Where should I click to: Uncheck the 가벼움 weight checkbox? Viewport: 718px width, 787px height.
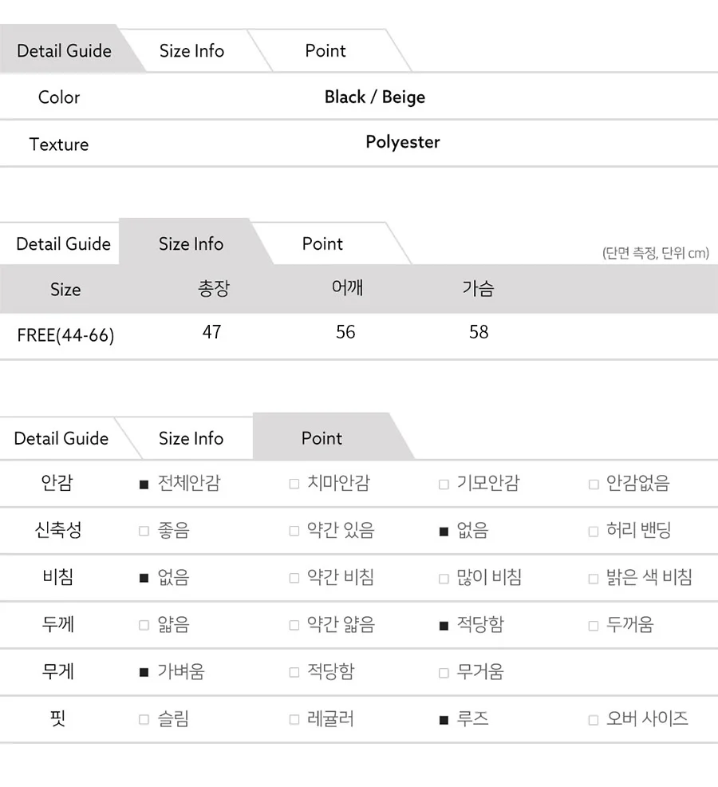(144, 673)
